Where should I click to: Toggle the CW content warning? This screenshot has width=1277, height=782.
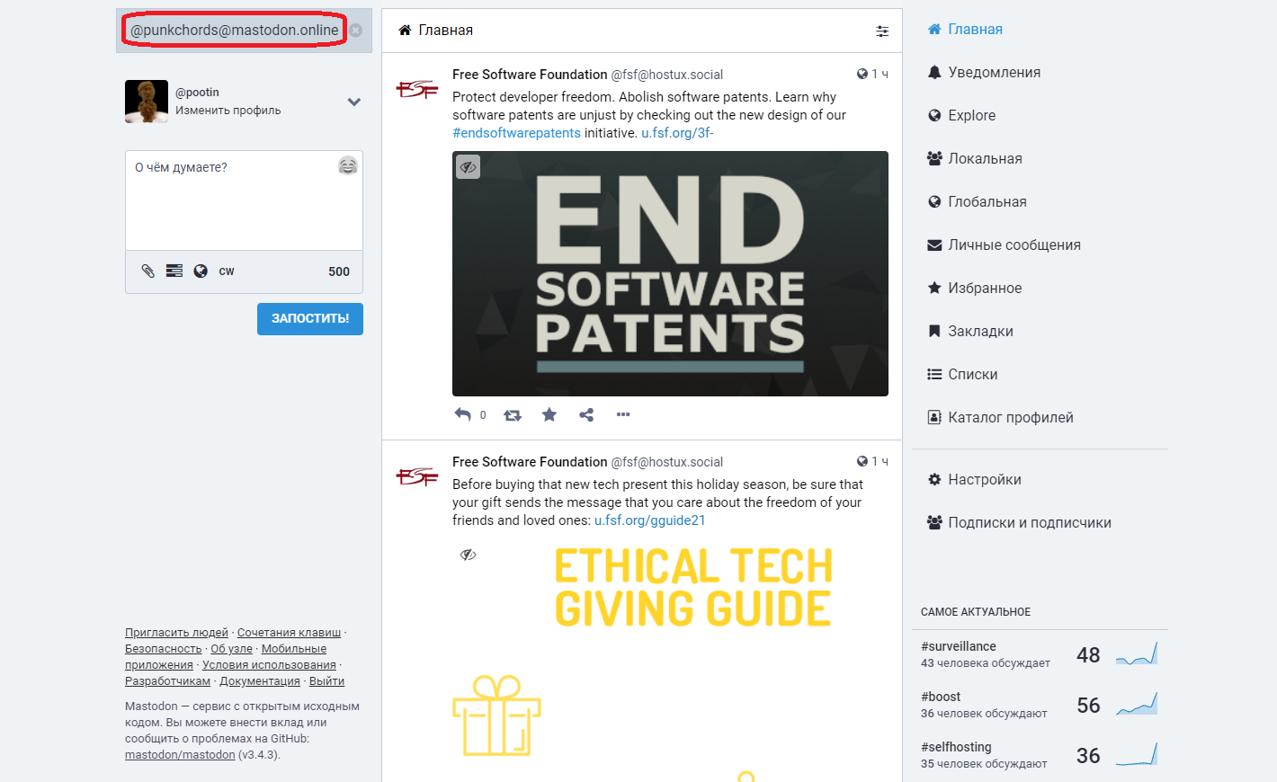click(x=227, y=271)
